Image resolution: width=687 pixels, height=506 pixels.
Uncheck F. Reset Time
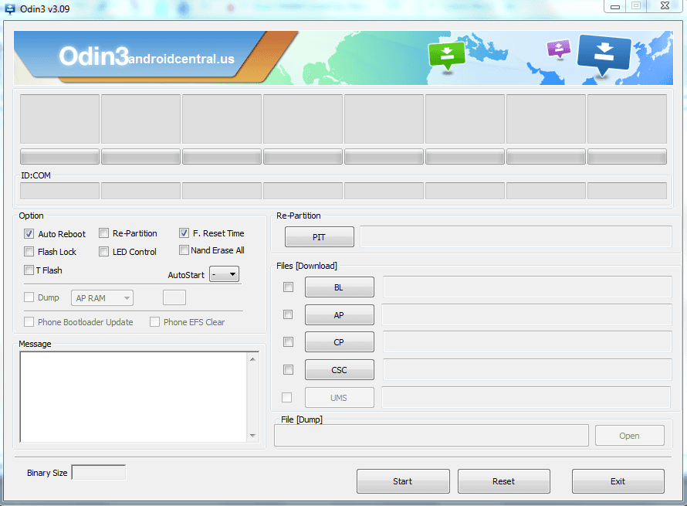pyautogui.click(x=184, y=233)
